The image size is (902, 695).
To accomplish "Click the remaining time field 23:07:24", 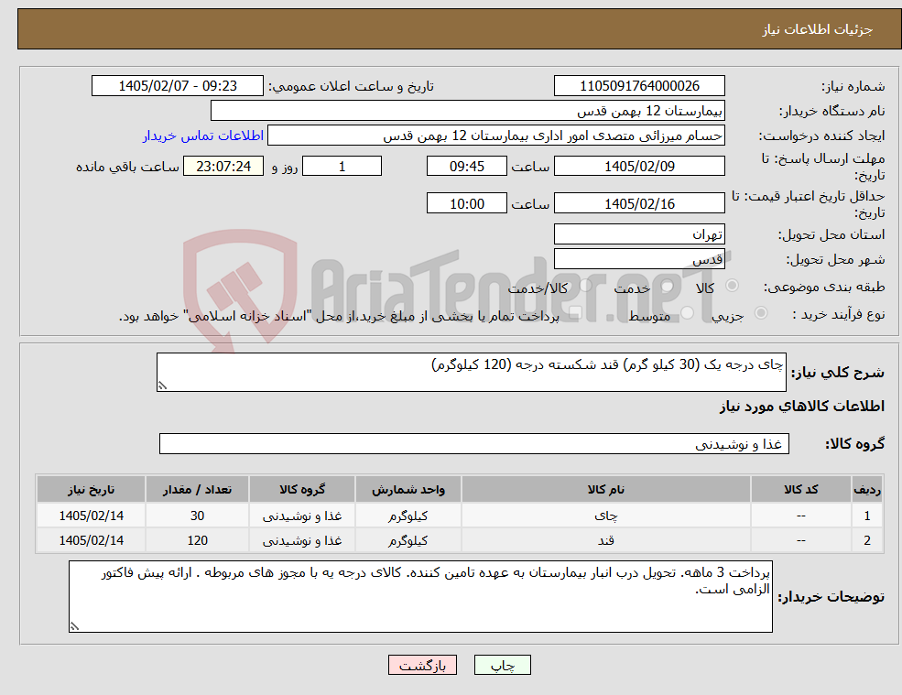I will (x=223, y=167).
